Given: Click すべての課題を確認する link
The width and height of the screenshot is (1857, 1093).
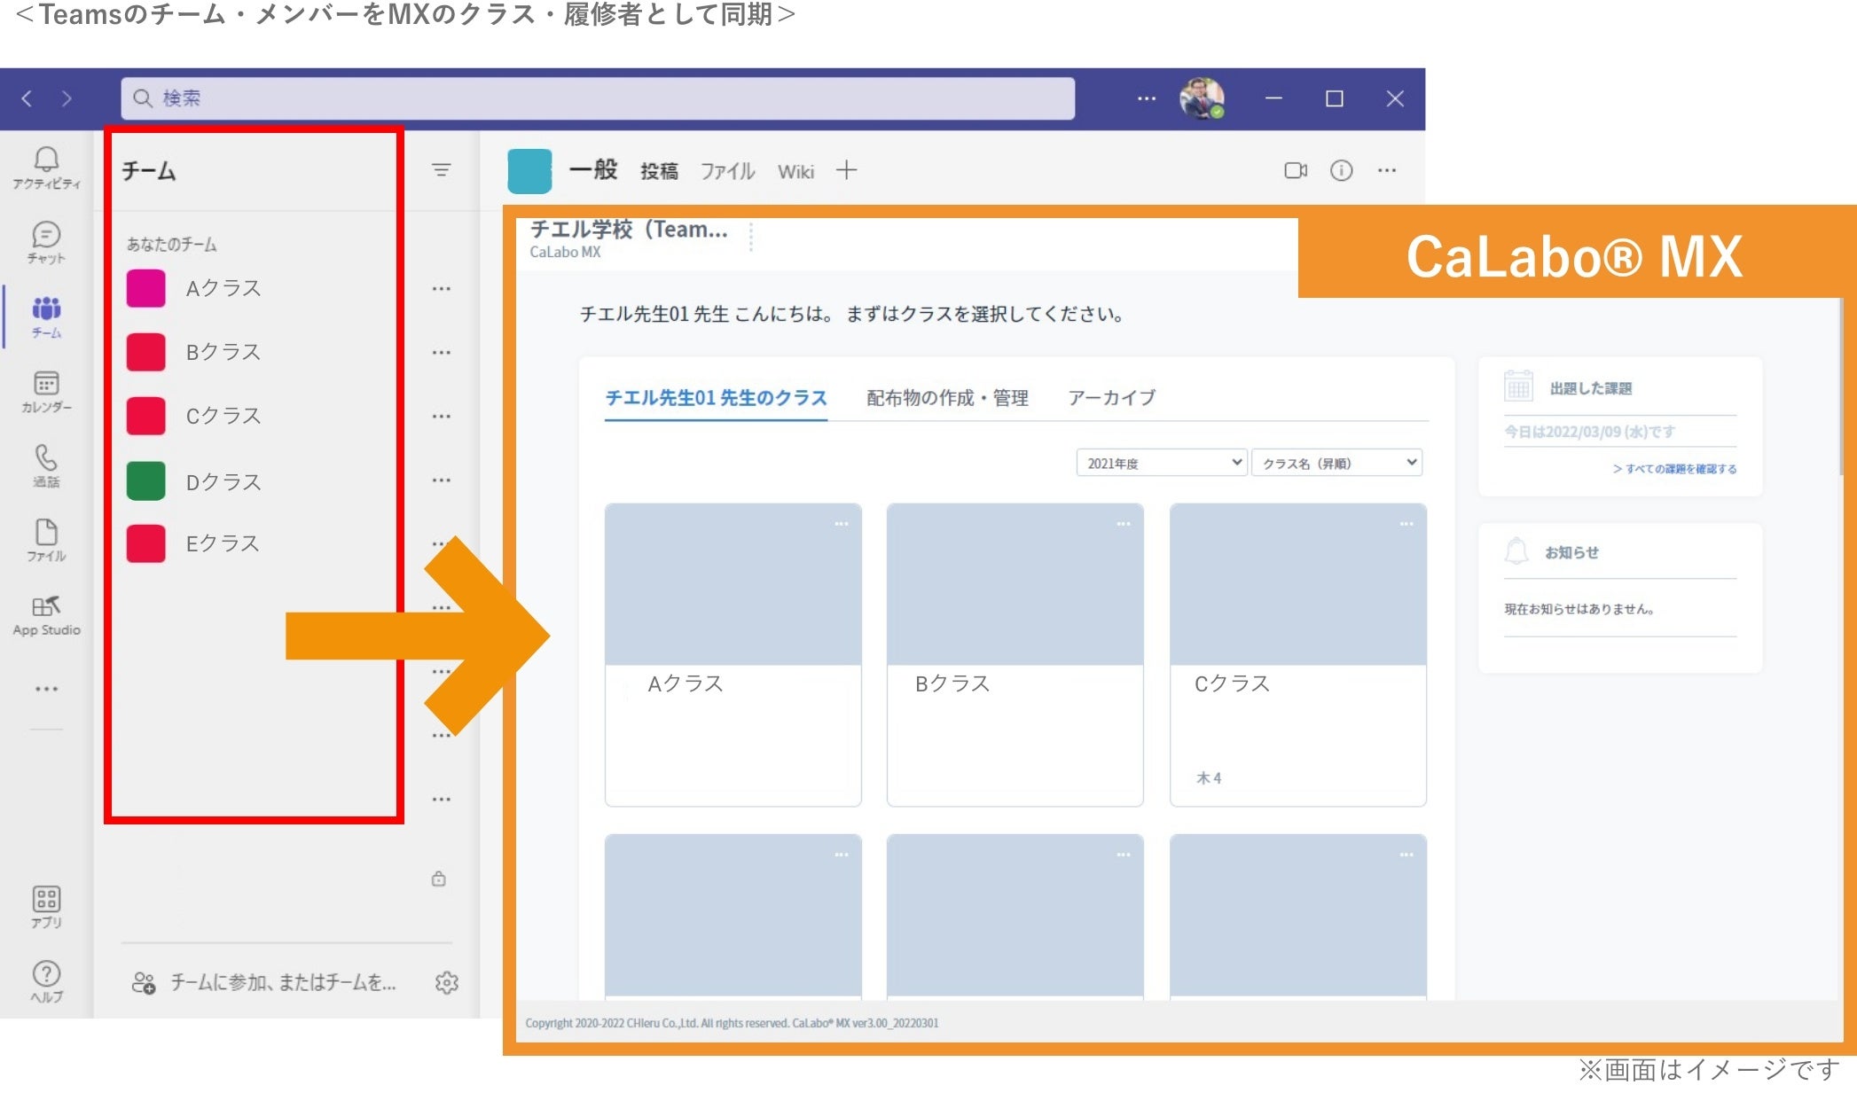Looking at the screenshot, I should [x=1674, y=469].
